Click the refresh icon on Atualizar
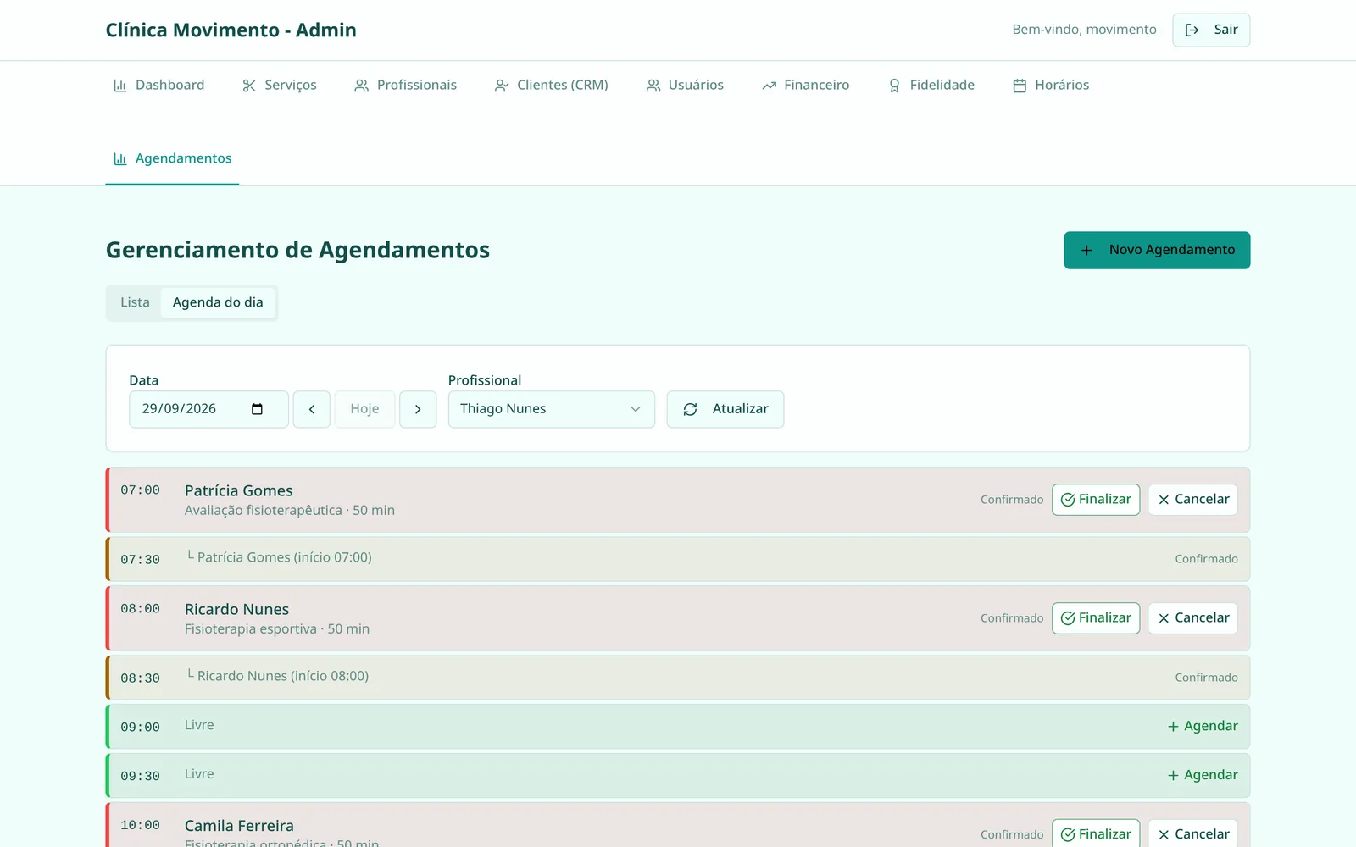Screen dimensions: 1356x847 coord(690,409)
